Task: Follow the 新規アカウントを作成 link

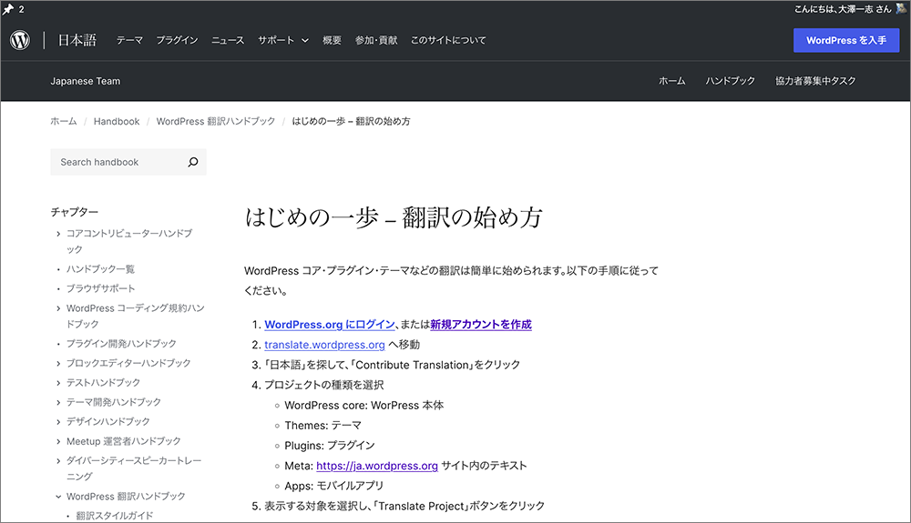Action: [481, 325]
